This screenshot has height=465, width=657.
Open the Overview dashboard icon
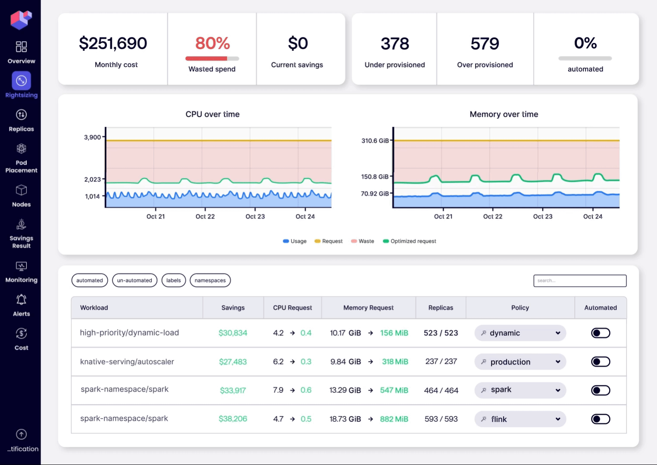coord(21,46)
